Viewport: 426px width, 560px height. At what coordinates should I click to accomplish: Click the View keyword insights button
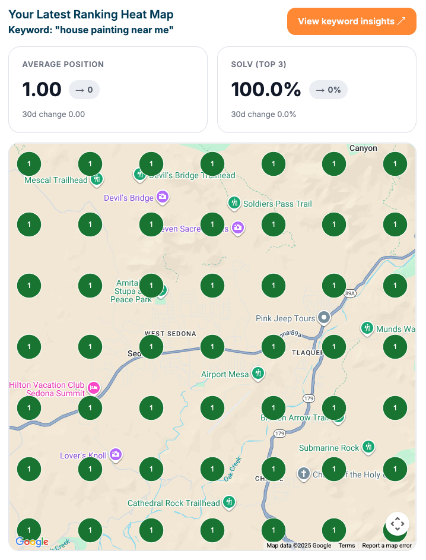[351, 21]
